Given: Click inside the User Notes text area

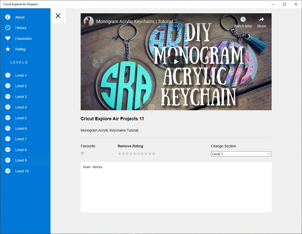Looking at the screenshot, I should (176, 187).
